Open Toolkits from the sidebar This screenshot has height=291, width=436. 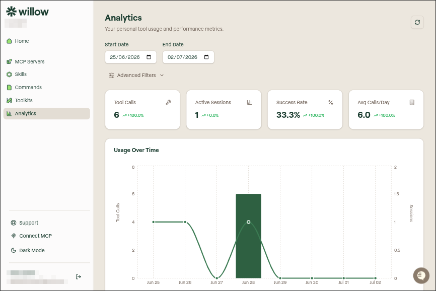tap(46, 100)
